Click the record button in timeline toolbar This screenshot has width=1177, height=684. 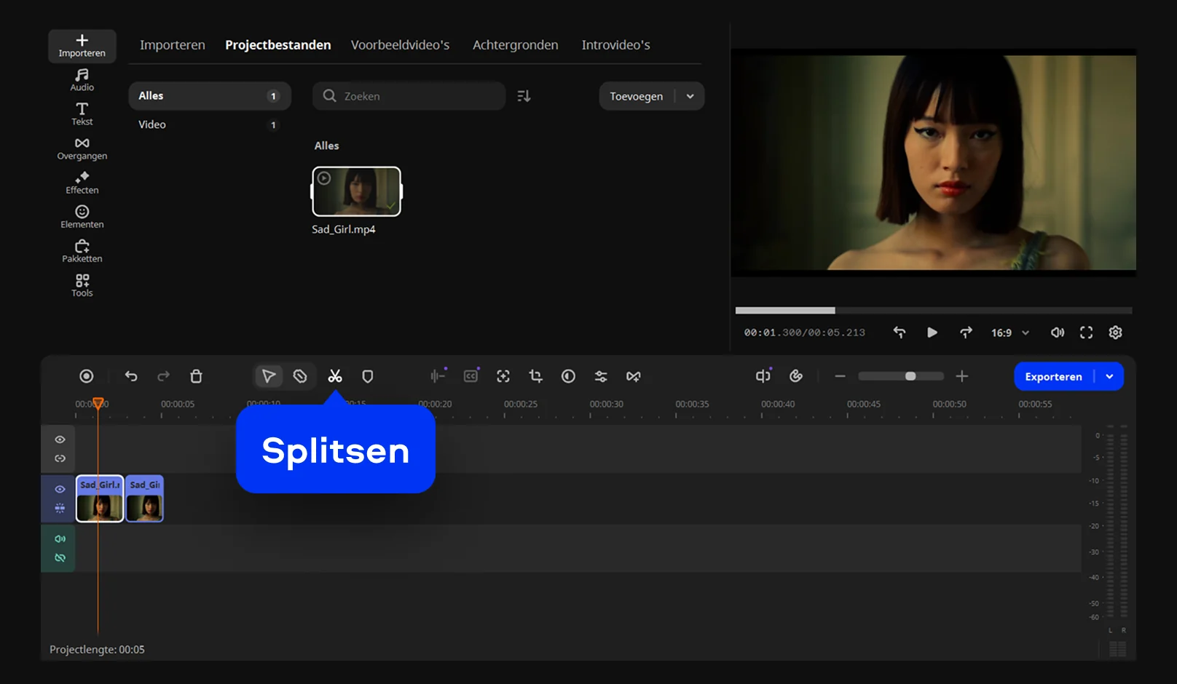pos(87,376)
